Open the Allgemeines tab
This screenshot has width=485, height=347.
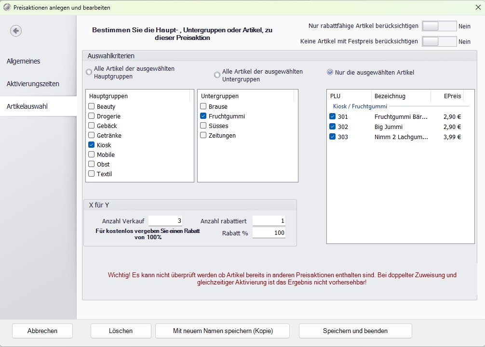pyautogui.click(x=24, y=61)
